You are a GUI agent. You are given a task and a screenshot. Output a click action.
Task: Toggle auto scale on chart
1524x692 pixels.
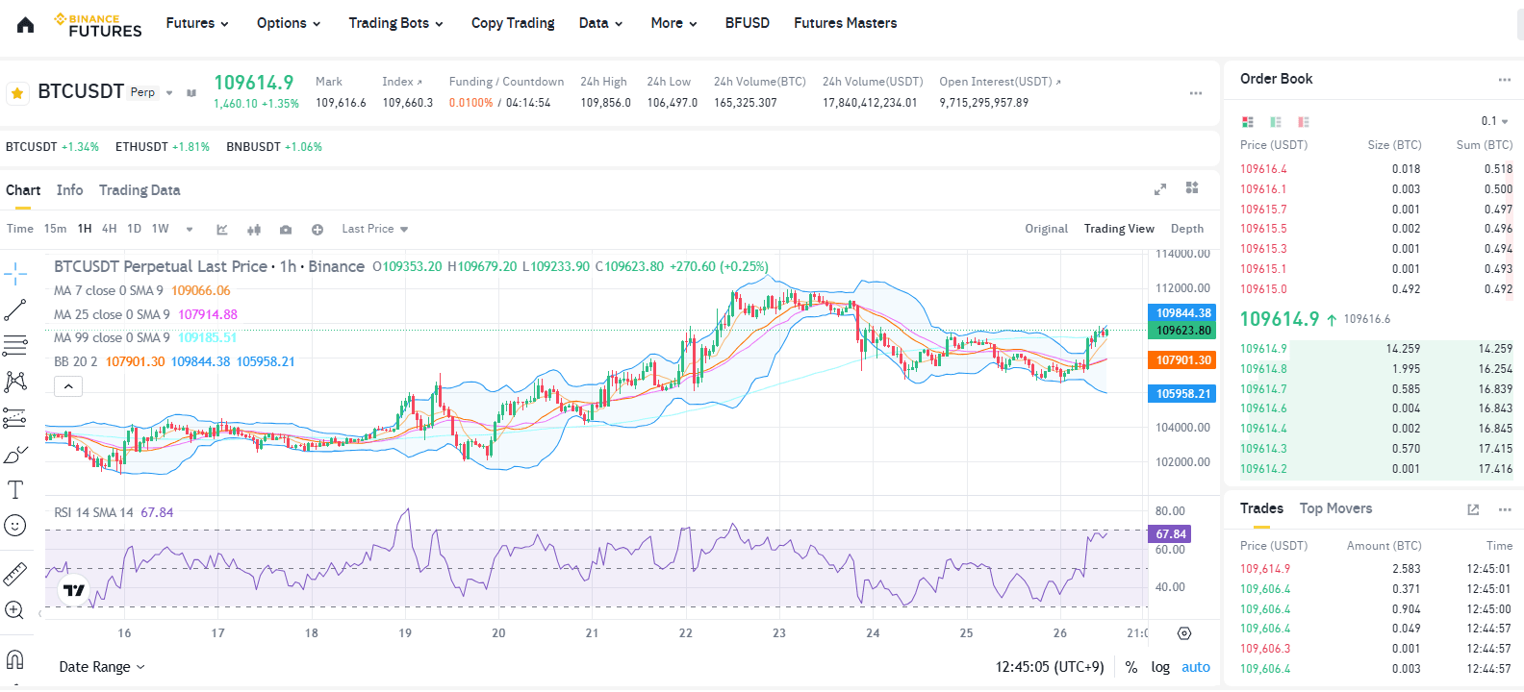pyautogui.click(x=1196, y=667)
